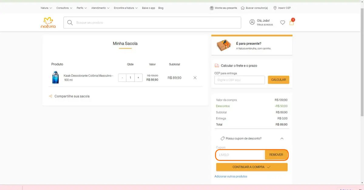Click the Total label in the summary
Image resolution: width=364 pixels, height=190 pixels.
point(219,125)
